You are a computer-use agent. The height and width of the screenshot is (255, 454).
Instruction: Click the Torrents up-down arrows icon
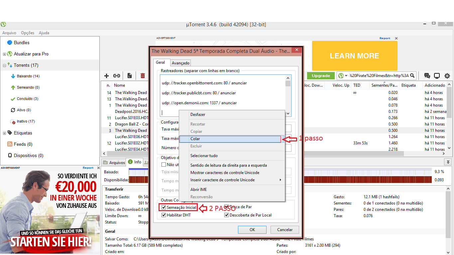(x=10, y=65)
